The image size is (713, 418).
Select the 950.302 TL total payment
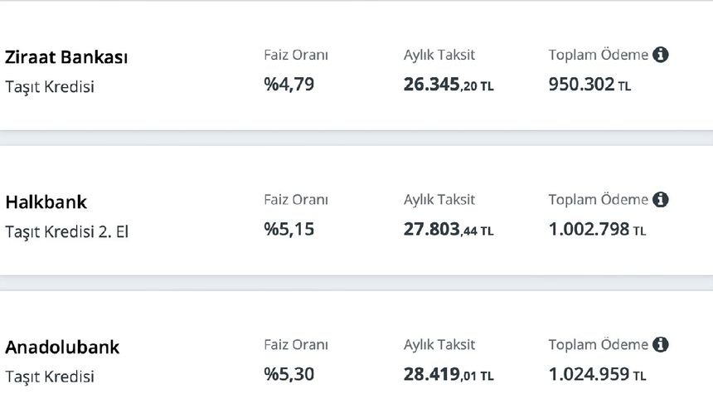pyautogui.click(x=589, y=85)
